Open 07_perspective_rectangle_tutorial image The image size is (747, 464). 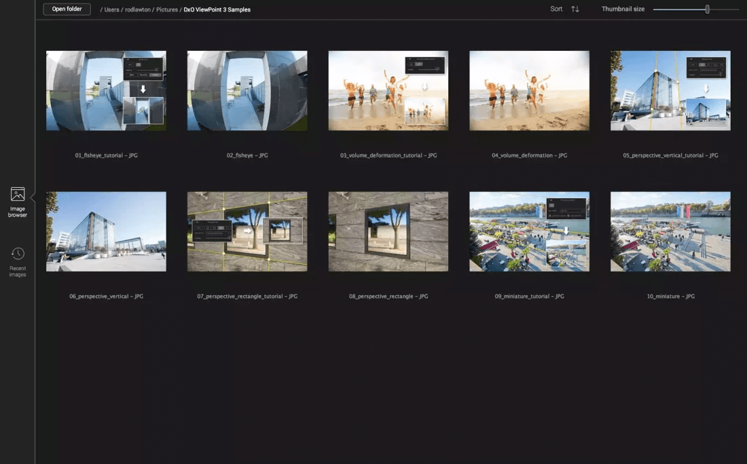(x=247, y=231)
